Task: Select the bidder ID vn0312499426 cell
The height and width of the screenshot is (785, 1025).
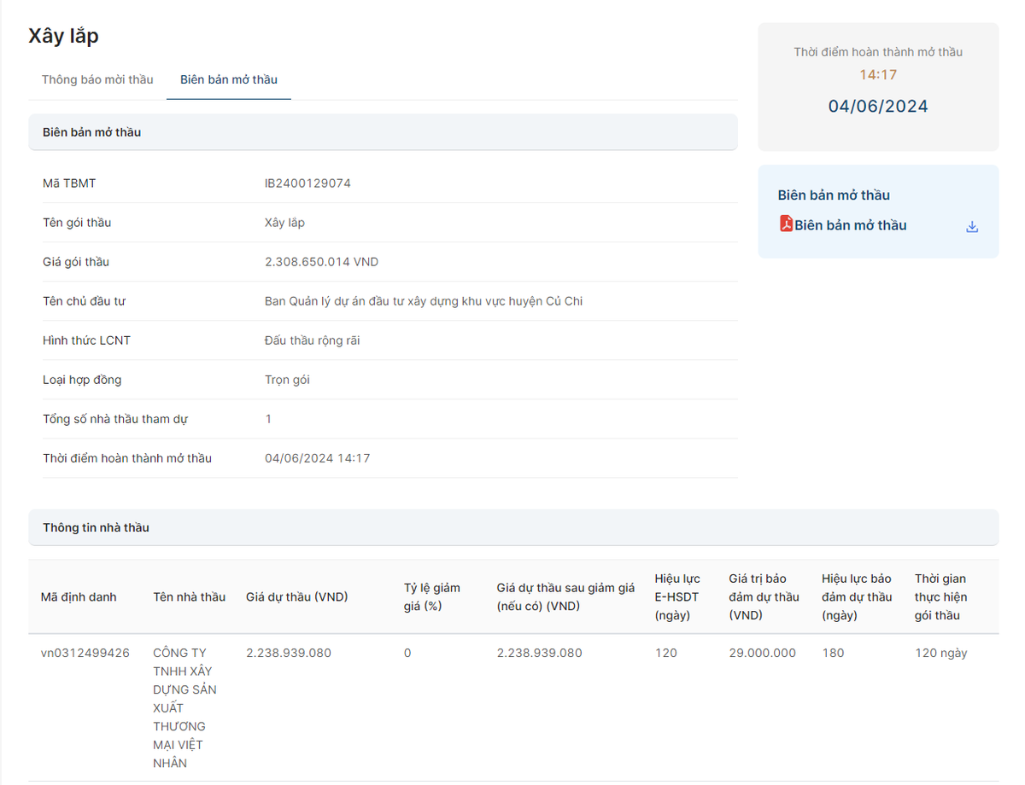Action: point(85,653)
